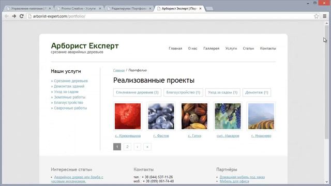Open the Аварийное дерево или бомба article link
Screen dimensions: 331x186
(78, 179)
